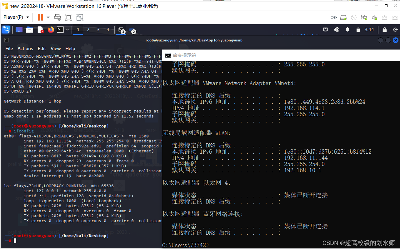Open the Kali applications menu dragon icon
400x249 pixels.
pos(6,30)
